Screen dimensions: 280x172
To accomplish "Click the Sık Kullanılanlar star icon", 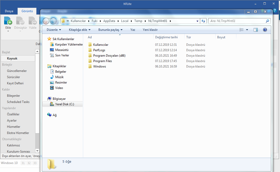I will tap(49, 39).
